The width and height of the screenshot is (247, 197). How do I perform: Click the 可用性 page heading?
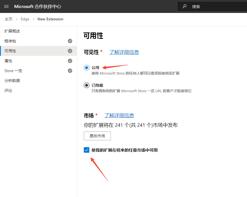[93, 36]
